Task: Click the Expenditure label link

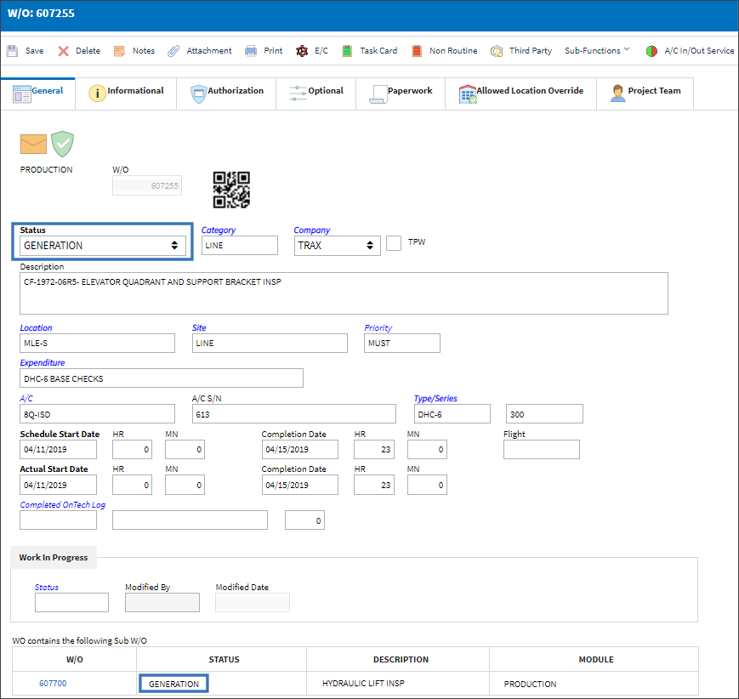Action: click(43, 362)
